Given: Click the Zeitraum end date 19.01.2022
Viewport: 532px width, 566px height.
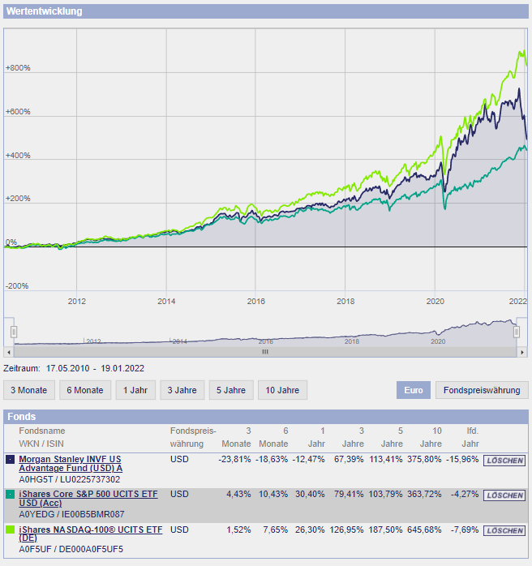Looking at the screenshot, I should [x=122, y=369].
